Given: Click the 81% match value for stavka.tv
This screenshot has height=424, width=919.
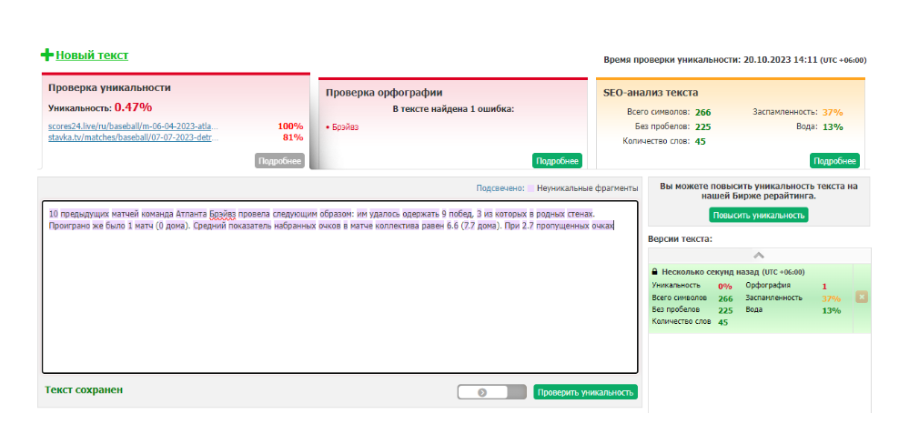Looking at the screenshot, I should (x=293, y=137).
